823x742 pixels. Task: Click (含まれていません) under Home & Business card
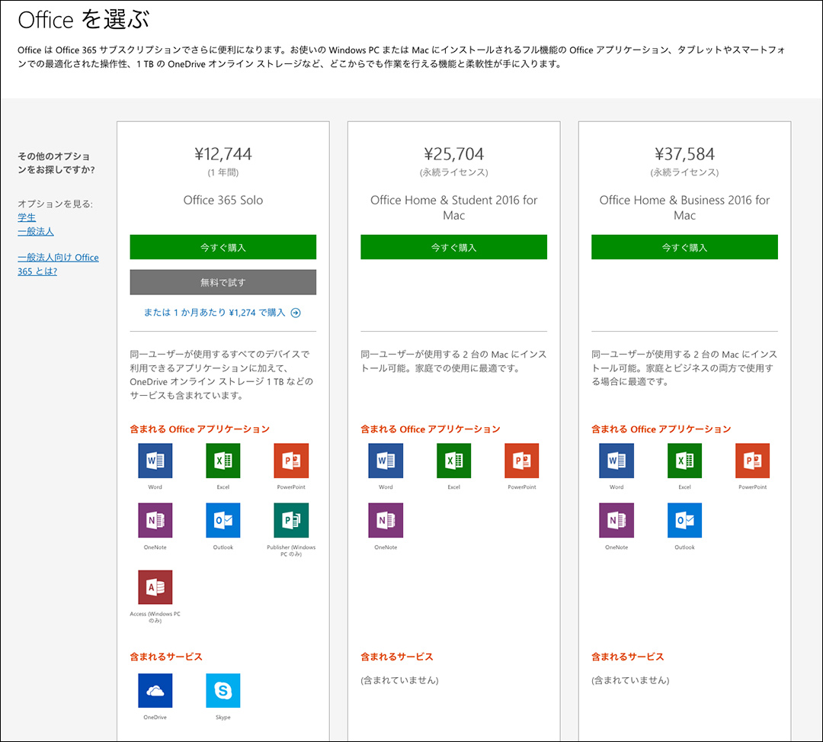[x=630, y=680]
